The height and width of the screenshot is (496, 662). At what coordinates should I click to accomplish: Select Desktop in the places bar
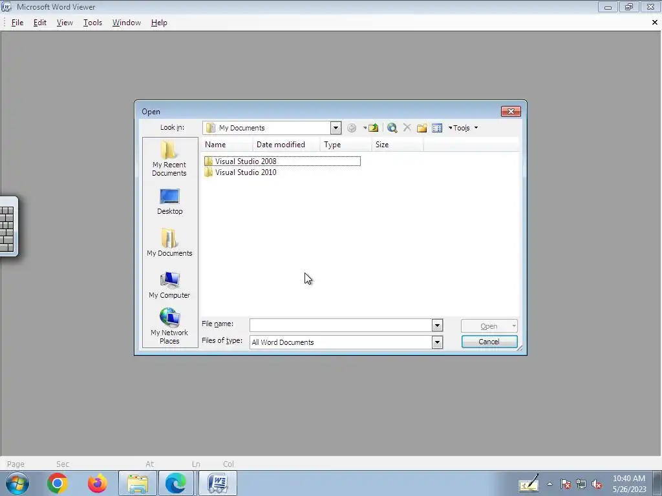pyautogui.click(x=170, y=202)
